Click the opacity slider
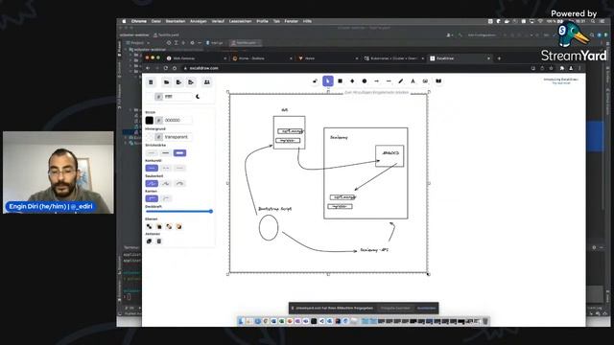The width and height of the screenshot is (614, 345). click(x=179, y=211)
